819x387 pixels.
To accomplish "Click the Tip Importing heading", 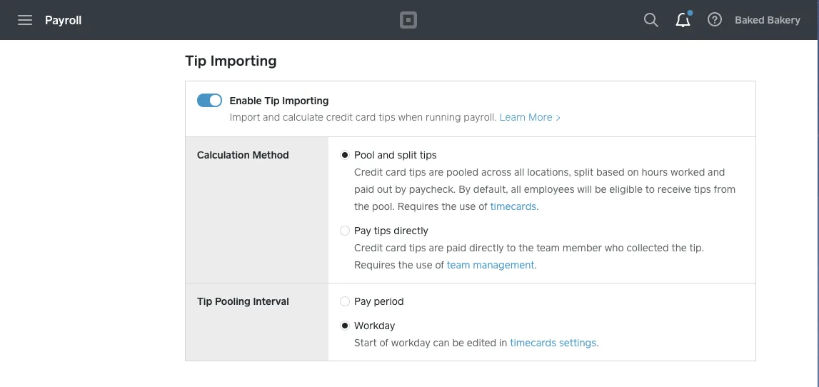I will point(231,61).
